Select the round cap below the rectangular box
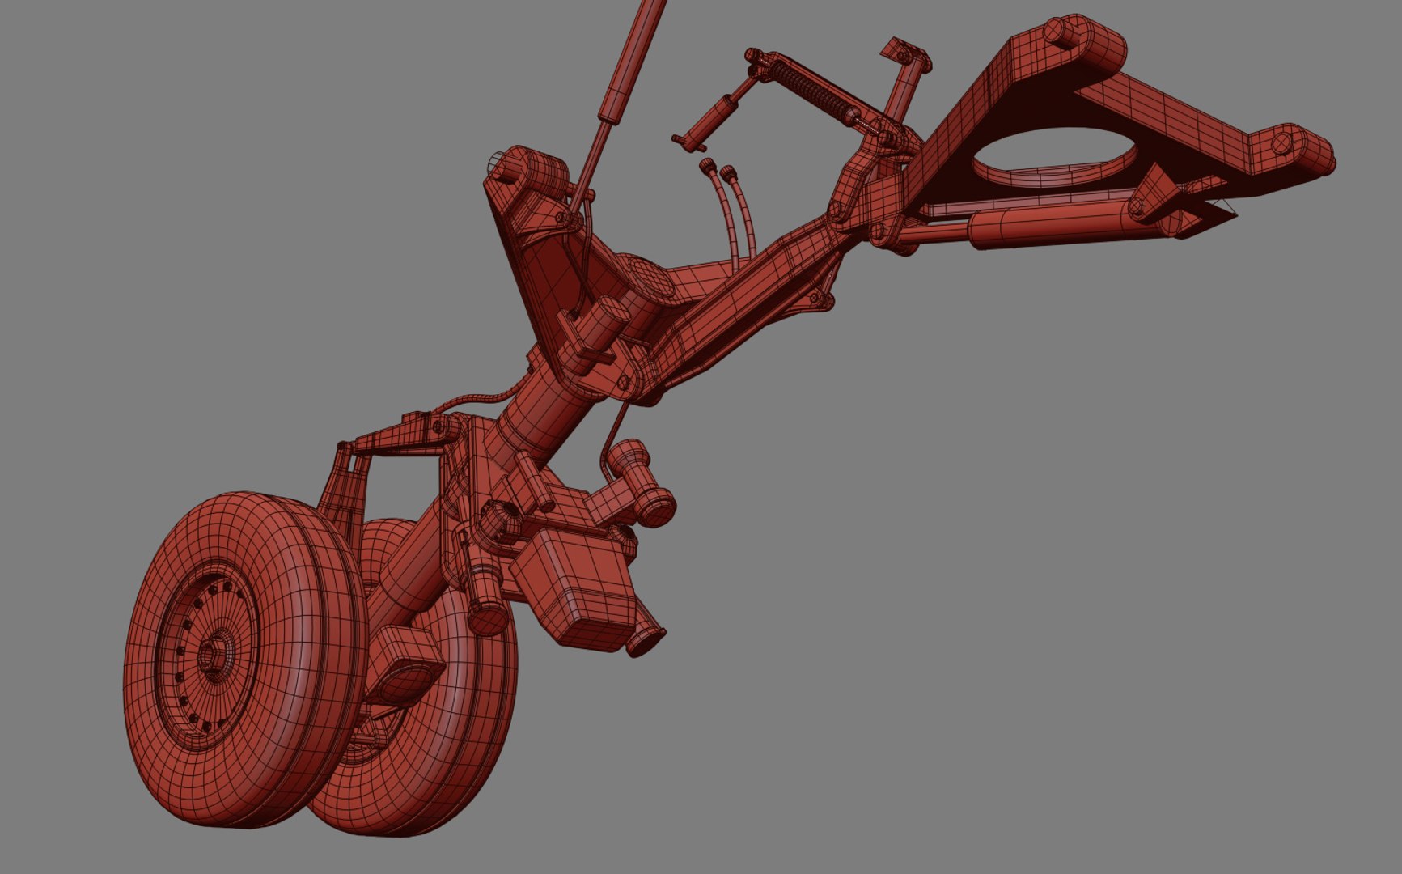 click(644, 639)
